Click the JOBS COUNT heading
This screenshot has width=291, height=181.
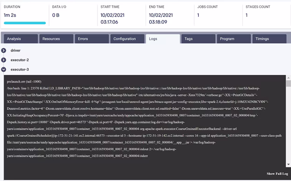[208, 7]
